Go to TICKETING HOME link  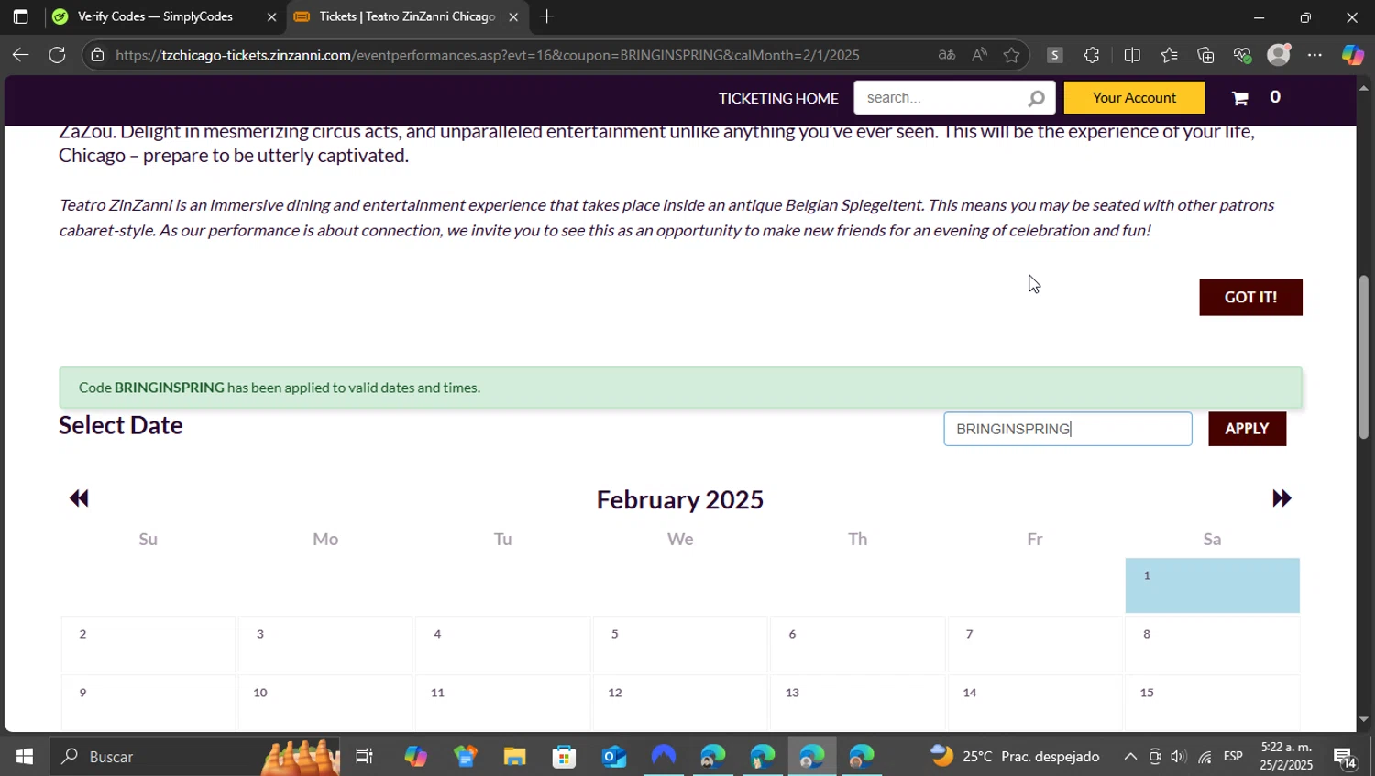778,98
